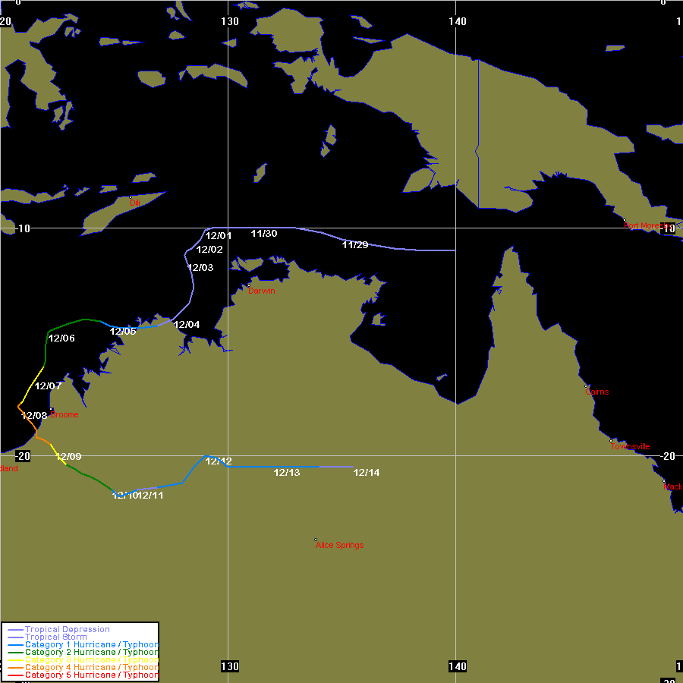The image size is (683, 683).
Task: Select the Townsville city marker
Action: coord(612,441)
